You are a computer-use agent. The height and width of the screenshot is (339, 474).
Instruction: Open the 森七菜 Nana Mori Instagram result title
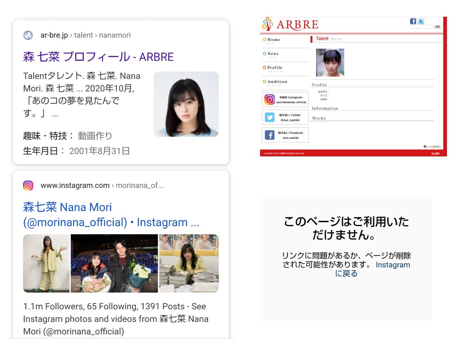(x=111, y=215)
